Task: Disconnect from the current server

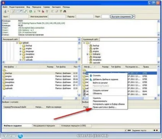Action: (43, 11)
